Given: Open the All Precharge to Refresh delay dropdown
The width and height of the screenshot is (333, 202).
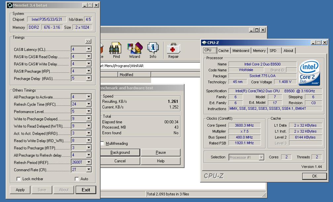Looking at the screenshot, I should [x=89, y=155].
